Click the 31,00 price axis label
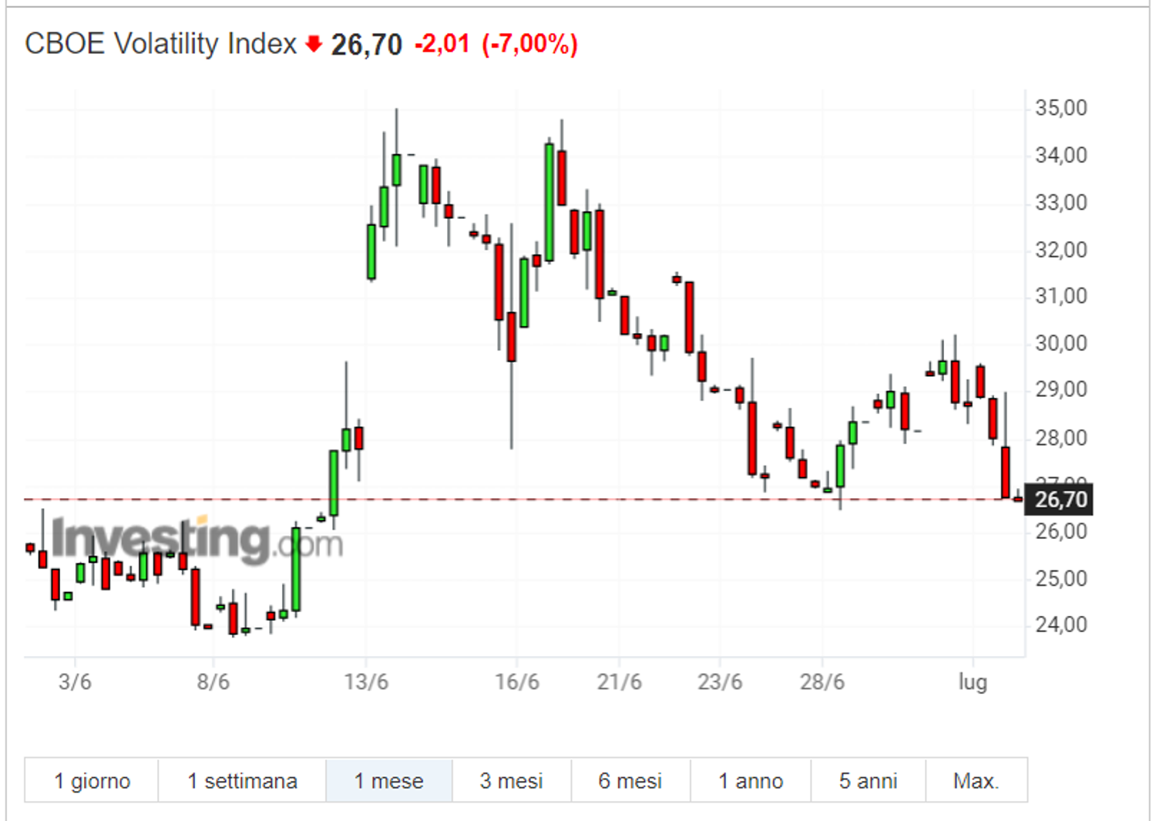The height and width of the screenshot is (821, 1156). 1061,296
